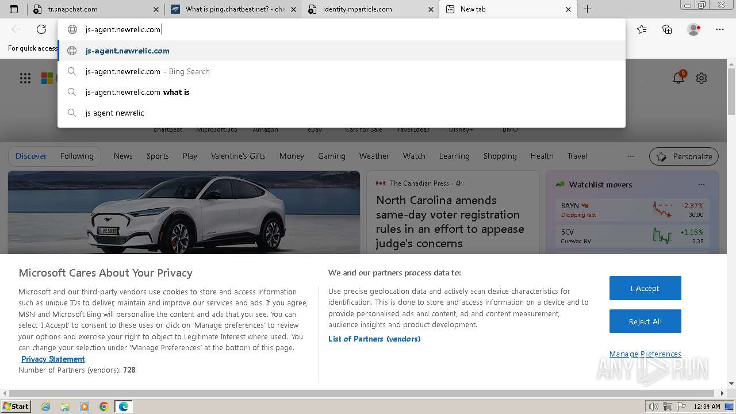Select the Following feed tab

click(x=76, y=156)
